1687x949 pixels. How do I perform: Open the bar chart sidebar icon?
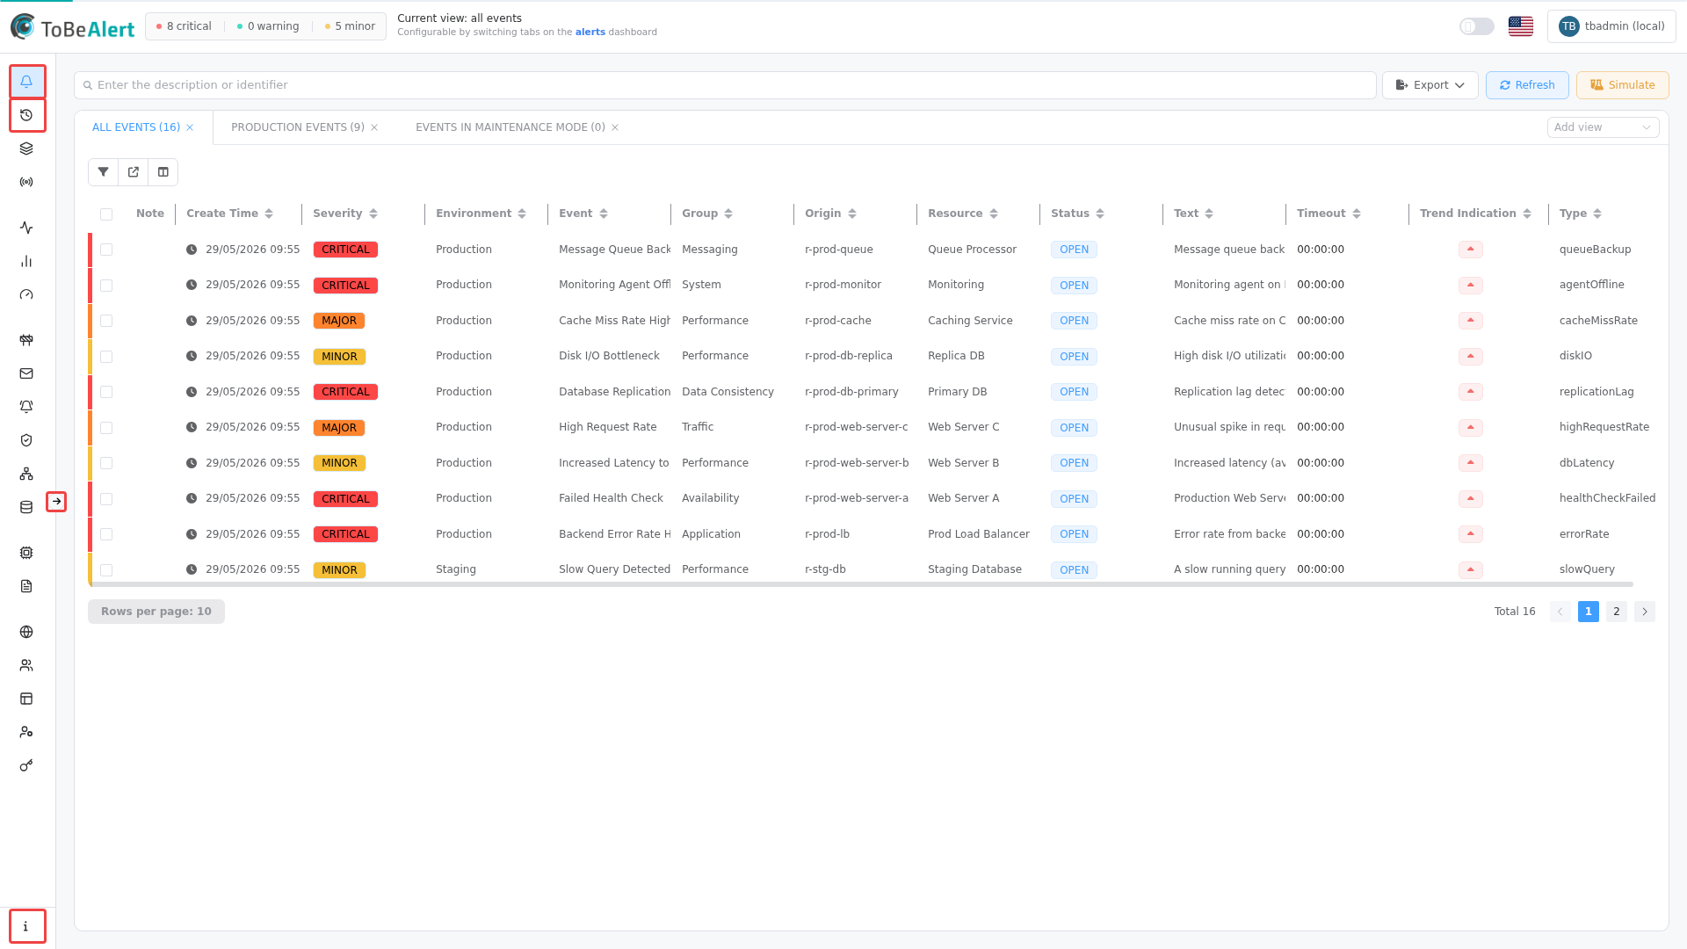pos(26,261)
